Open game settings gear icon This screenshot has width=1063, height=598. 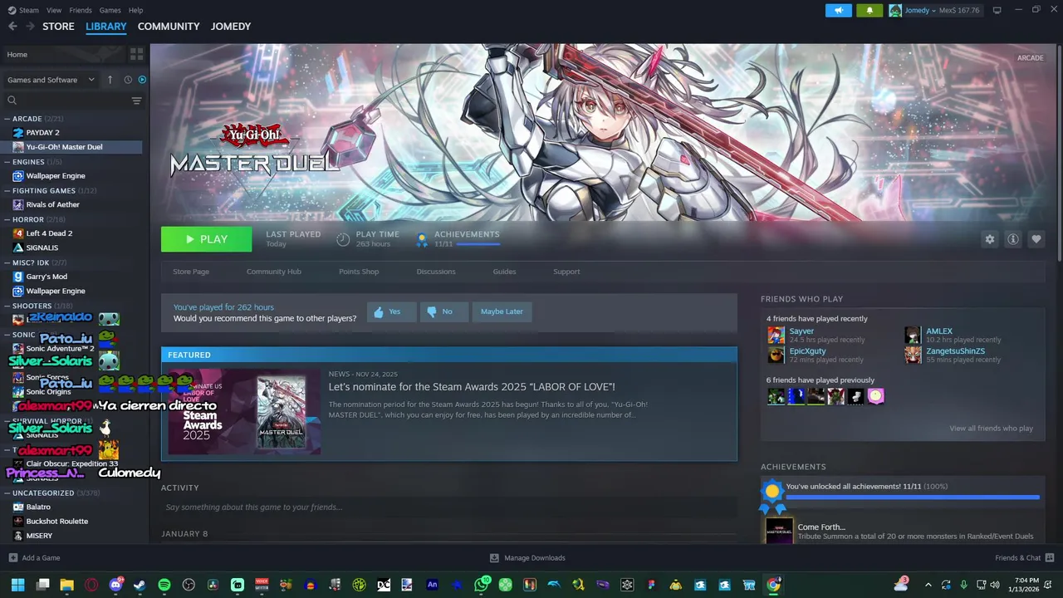click(990, 239)
